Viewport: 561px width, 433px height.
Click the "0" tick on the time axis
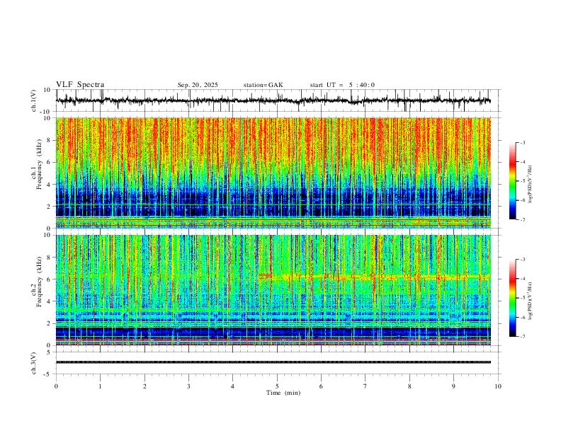pos(56,386)
